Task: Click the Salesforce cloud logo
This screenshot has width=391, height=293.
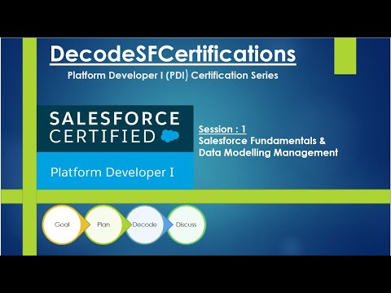Action: tap(170, 136)
